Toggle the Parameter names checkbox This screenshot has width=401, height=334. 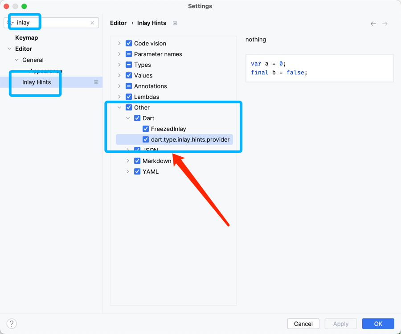click(x=129, y=54)
